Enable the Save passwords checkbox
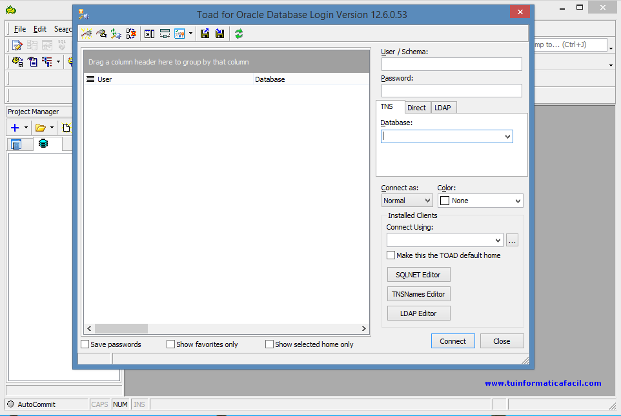Screen dimensions: 621x416 pos(85,344)
